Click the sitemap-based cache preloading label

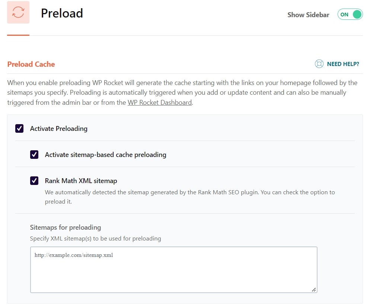tap(105, 154)
